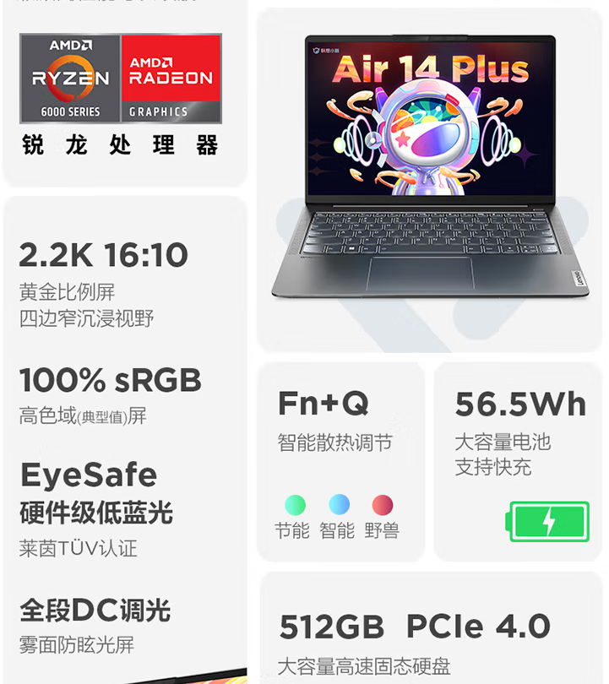
Task: Click the AMD Ryzen 6000 Series badge
Action: (x=70, y=79)
